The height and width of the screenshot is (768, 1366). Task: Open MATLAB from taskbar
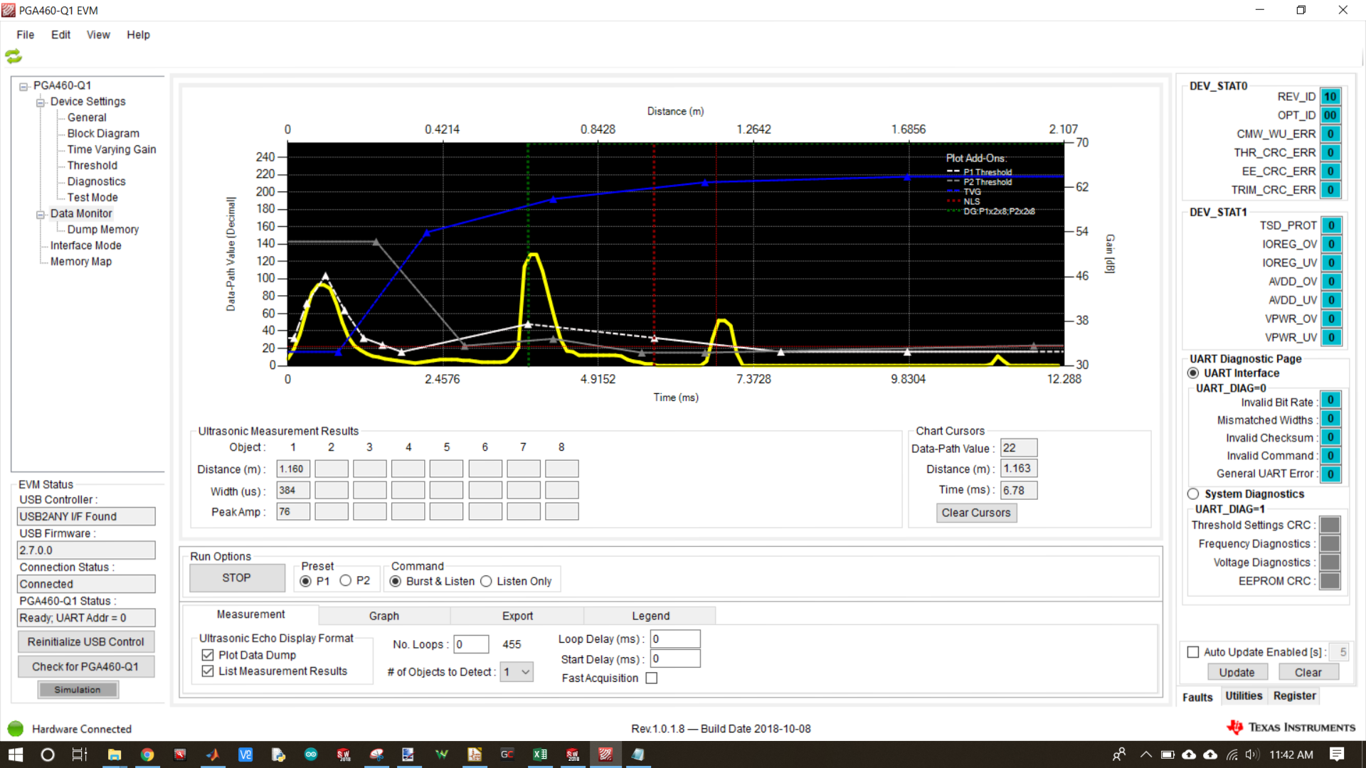(x=213, y=754)
